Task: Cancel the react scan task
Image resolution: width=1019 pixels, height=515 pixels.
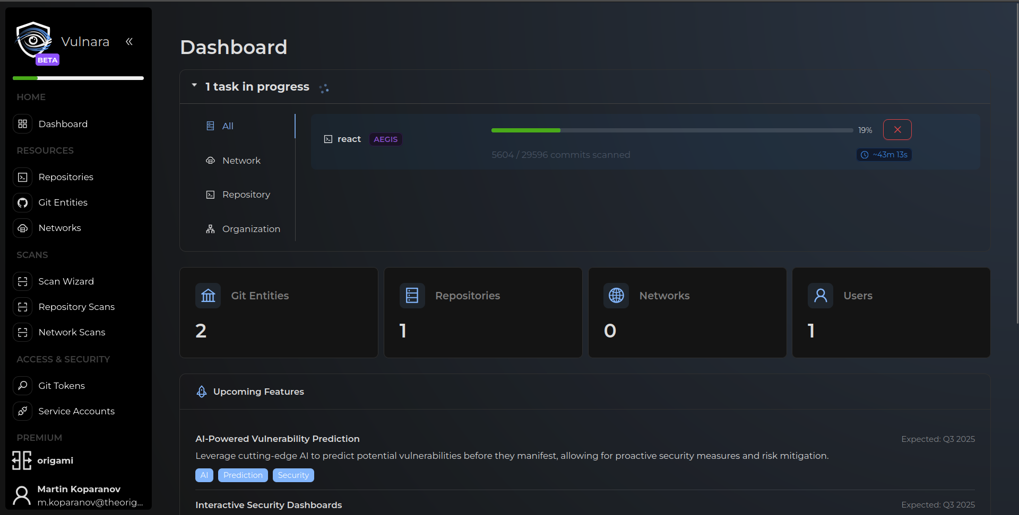Action: coord(897,129)
